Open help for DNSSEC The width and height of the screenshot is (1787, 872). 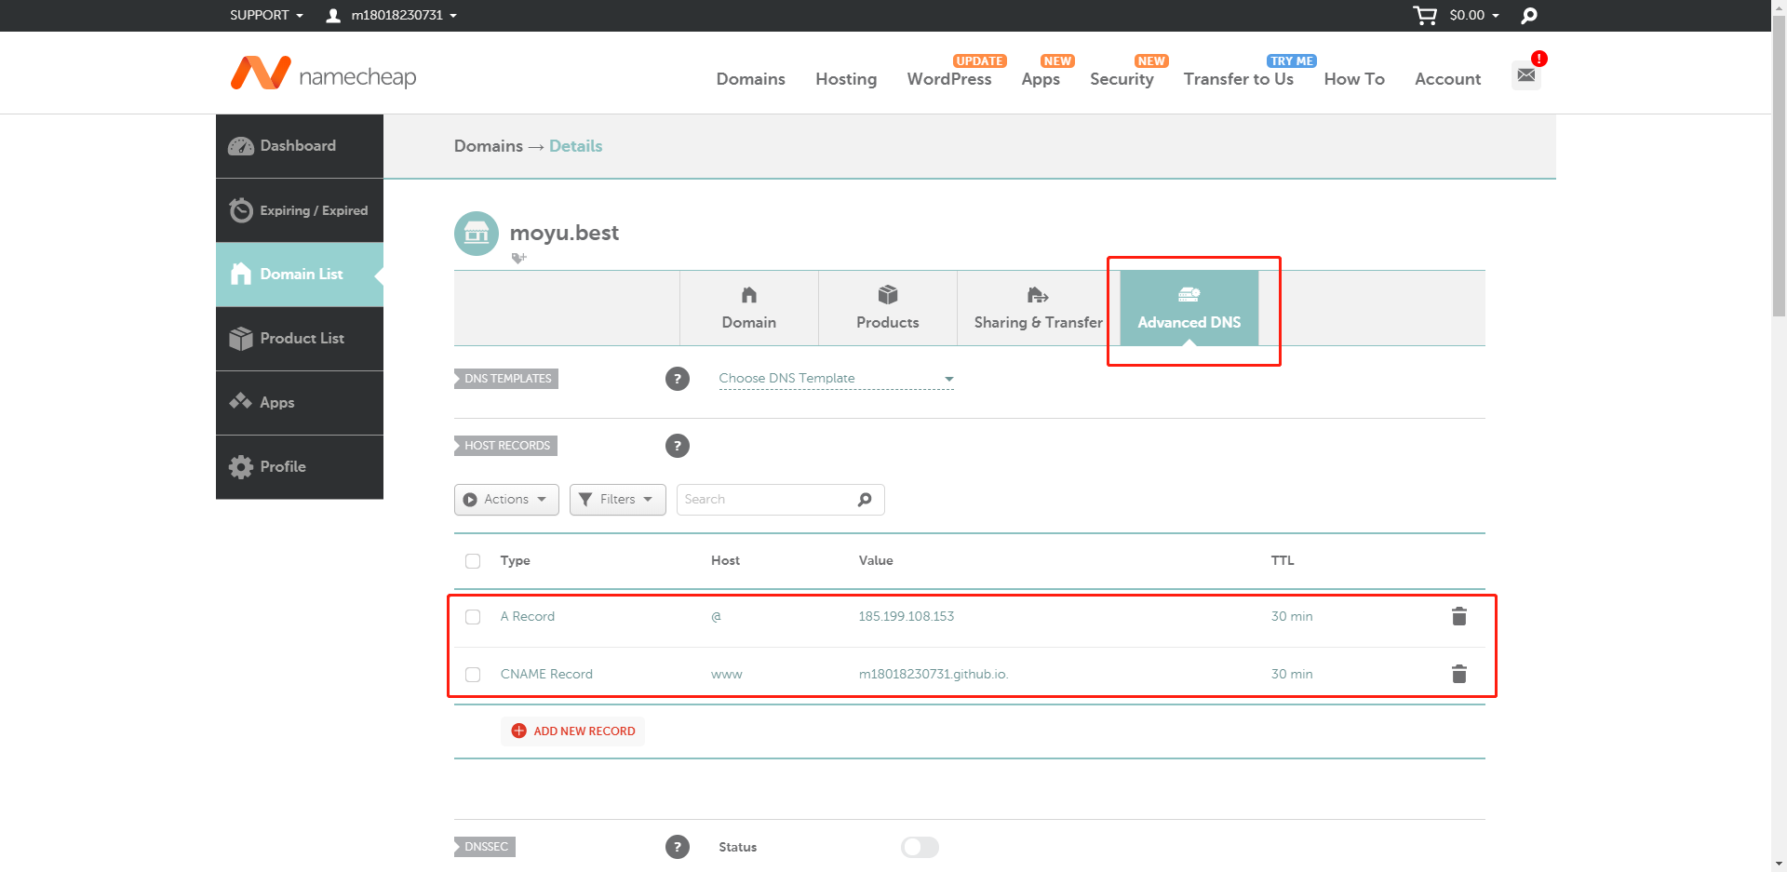coord(678,847)
